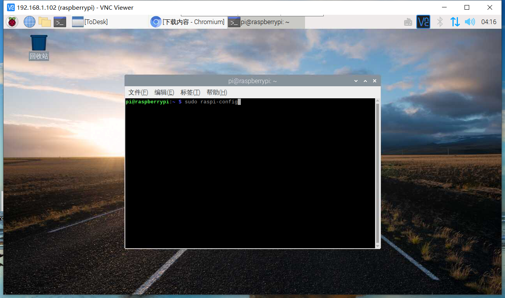Close the VNC Viewer window

coord(490,7)
